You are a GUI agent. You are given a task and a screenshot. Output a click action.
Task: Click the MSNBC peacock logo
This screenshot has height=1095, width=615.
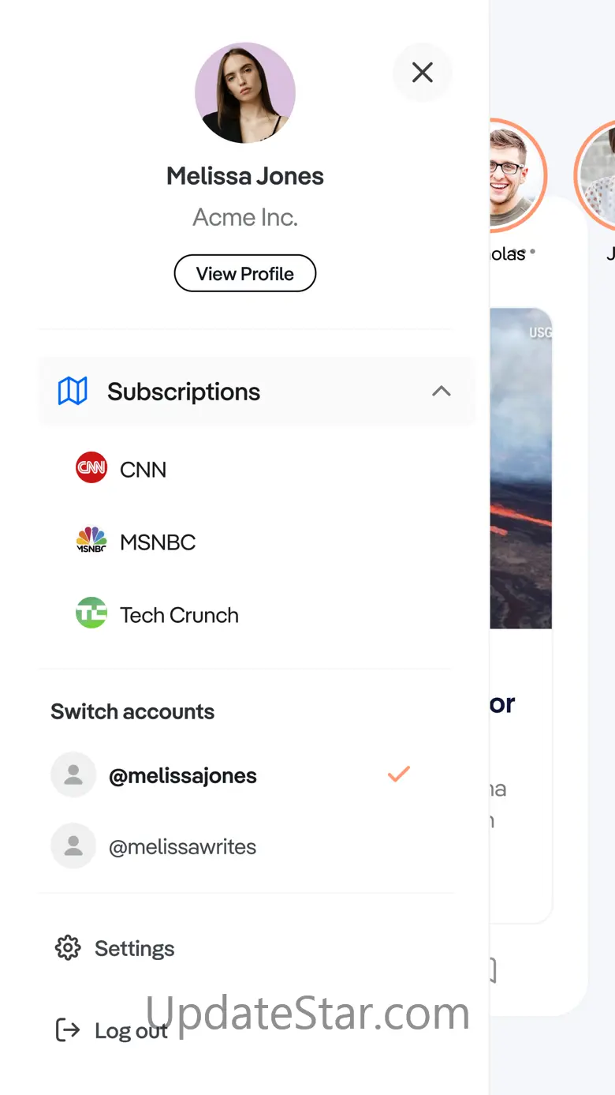click(91, 542)
